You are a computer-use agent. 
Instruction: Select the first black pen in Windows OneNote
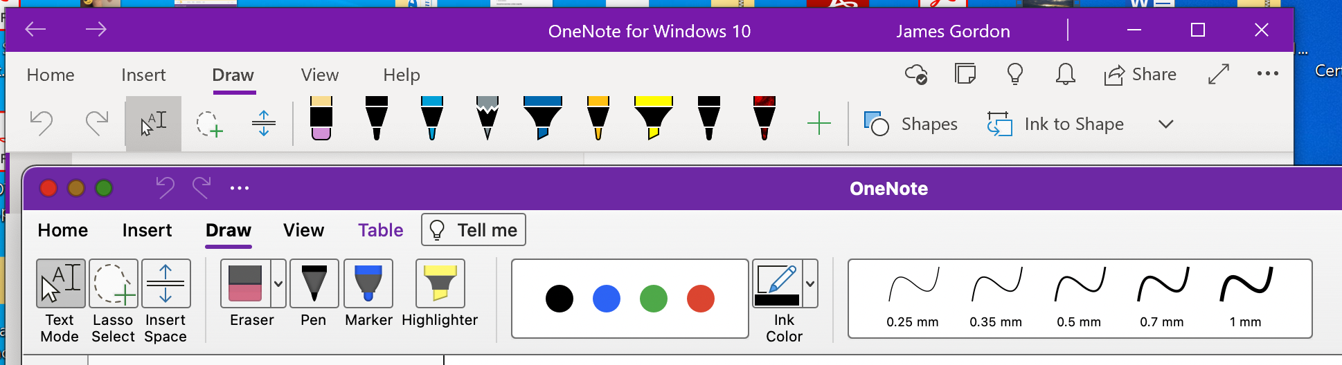point(376,118)
